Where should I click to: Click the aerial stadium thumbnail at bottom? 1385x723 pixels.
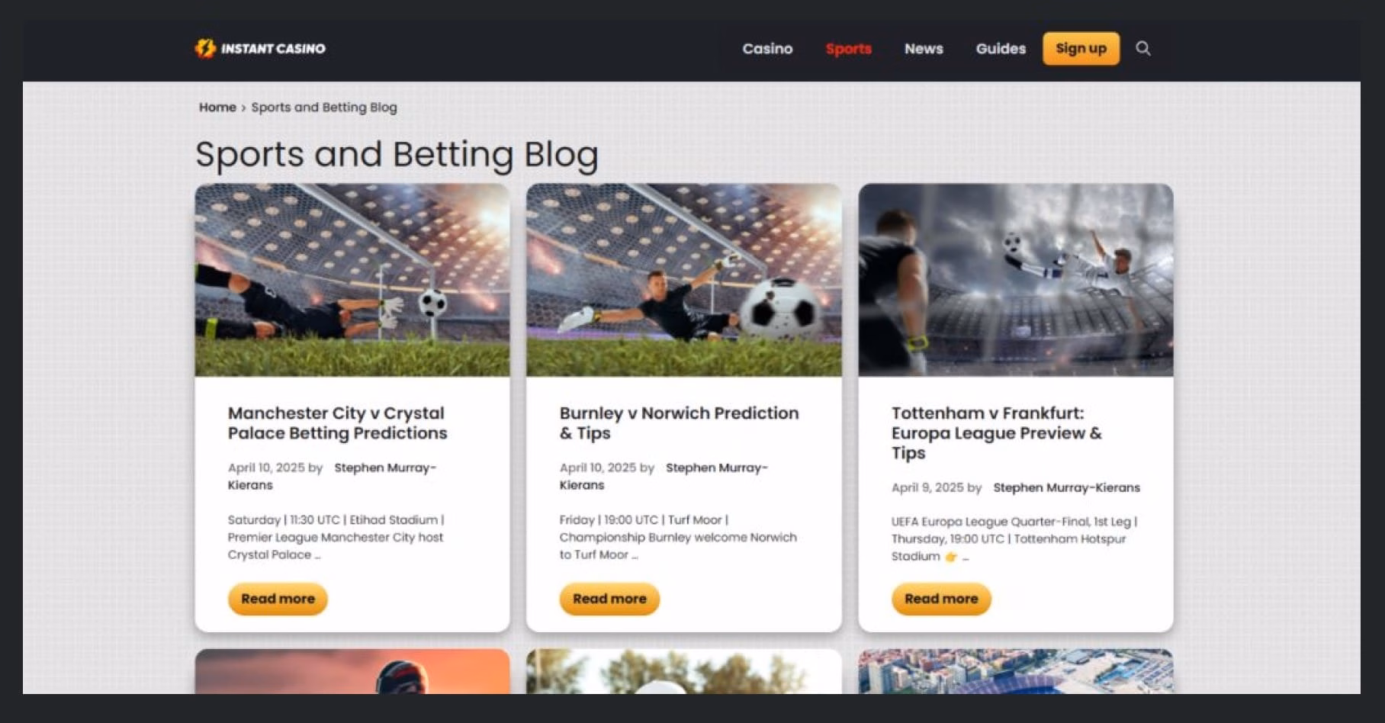coord(1016,671)
